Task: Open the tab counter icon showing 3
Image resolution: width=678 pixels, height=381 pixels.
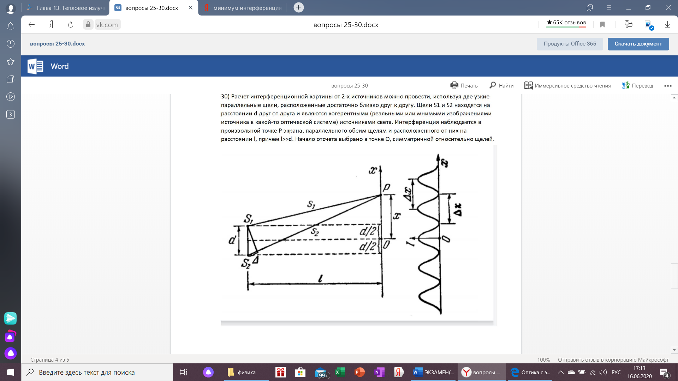Action: pyautogui.click(x=11, y=114)
